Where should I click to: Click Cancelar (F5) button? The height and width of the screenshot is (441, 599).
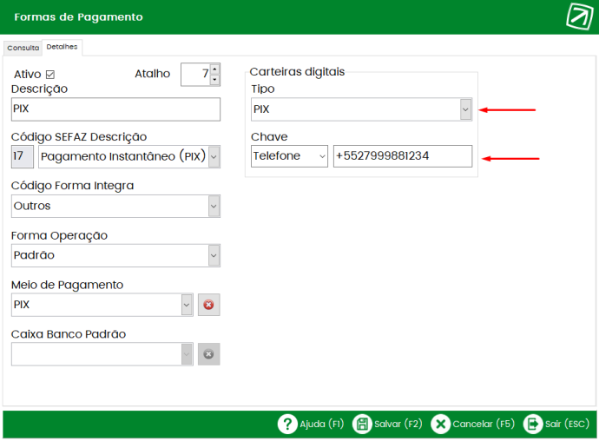(x=472, y=424)
